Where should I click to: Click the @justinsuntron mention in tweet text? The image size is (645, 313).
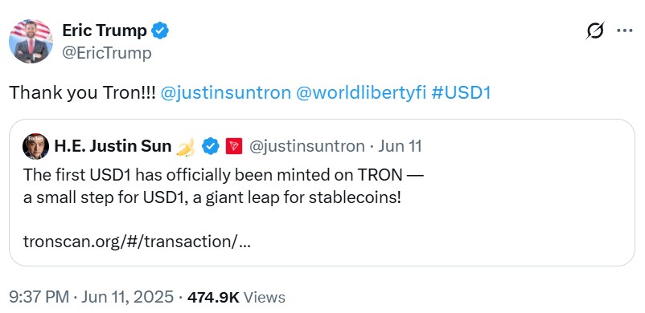pos(225,93)
